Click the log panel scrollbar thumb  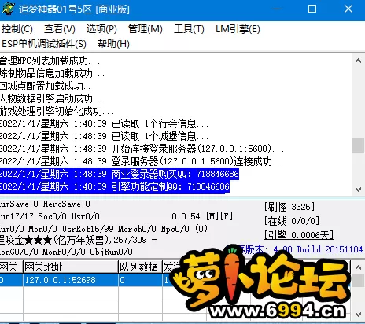tap(358, 145)
